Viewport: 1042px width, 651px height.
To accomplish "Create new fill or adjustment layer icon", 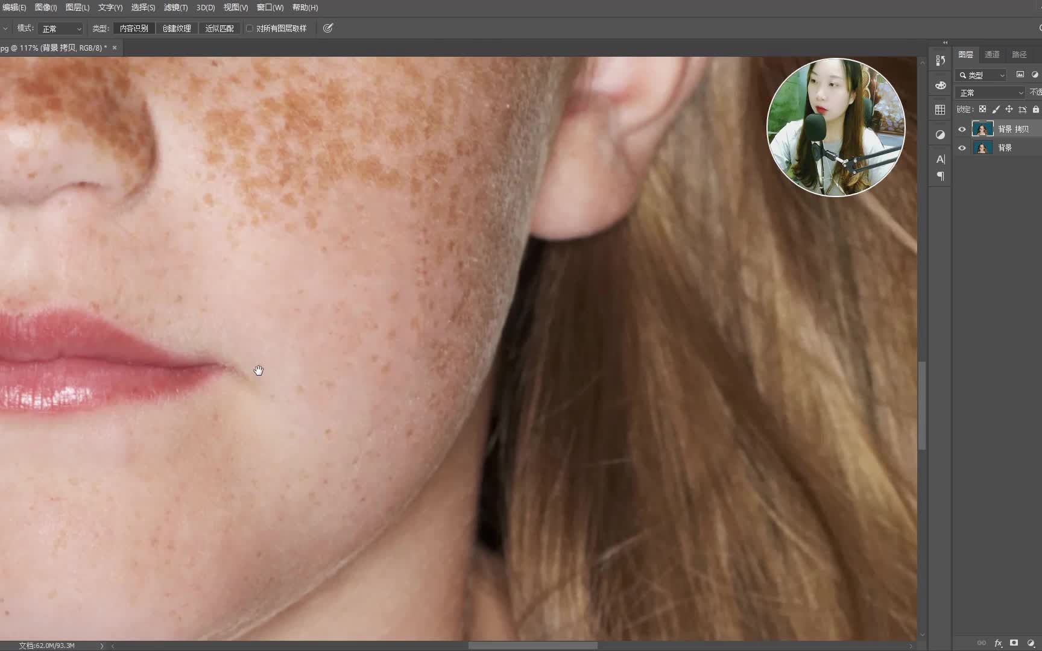I will 1031,643.
